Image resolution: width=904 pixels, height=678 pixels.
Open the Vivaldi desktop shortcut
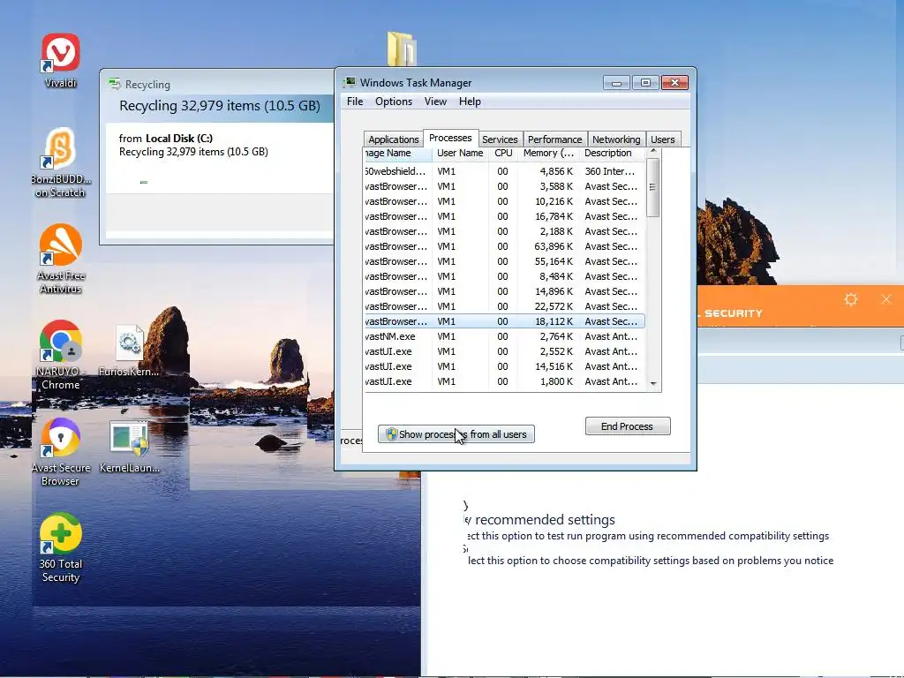coord(61,60)
